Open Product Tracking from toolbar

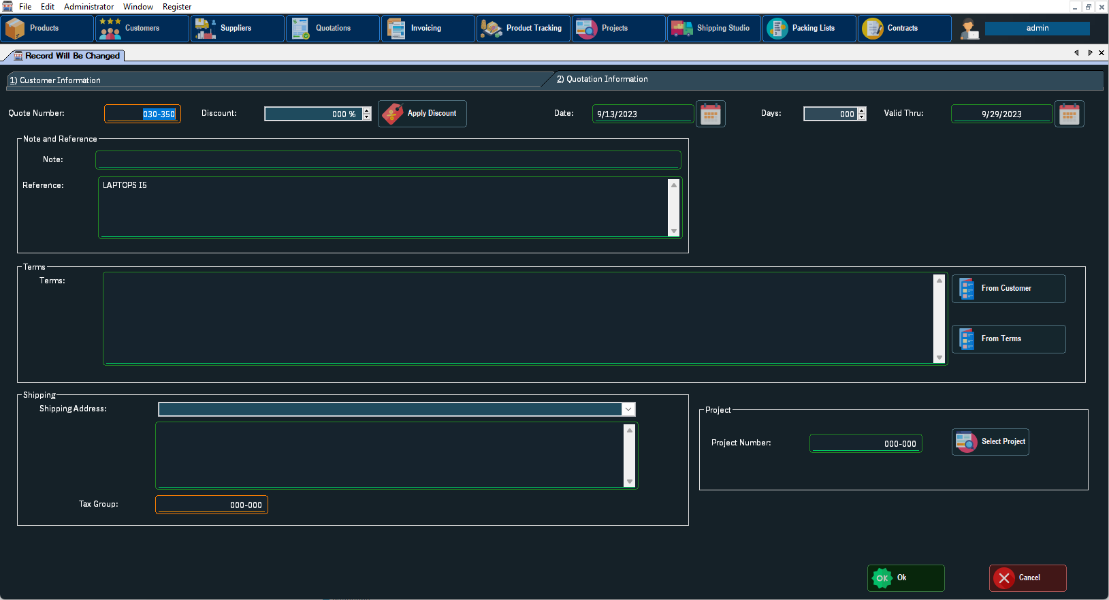[x=523, y=29]
